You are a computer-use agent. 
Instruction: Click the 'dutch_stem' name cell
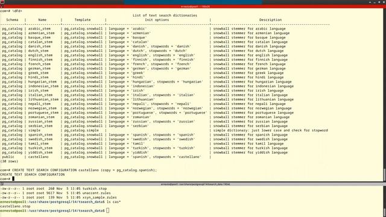coord(38,51)
